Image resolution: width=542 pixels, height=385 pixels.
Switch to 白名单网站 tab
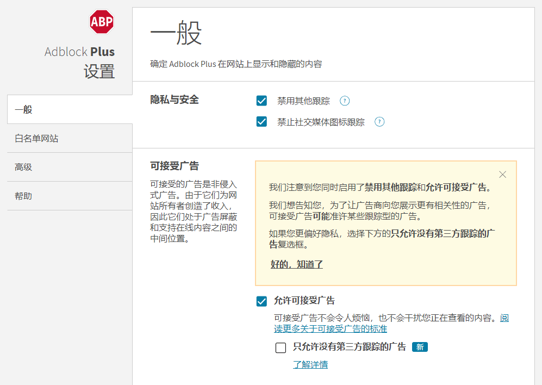70,138
